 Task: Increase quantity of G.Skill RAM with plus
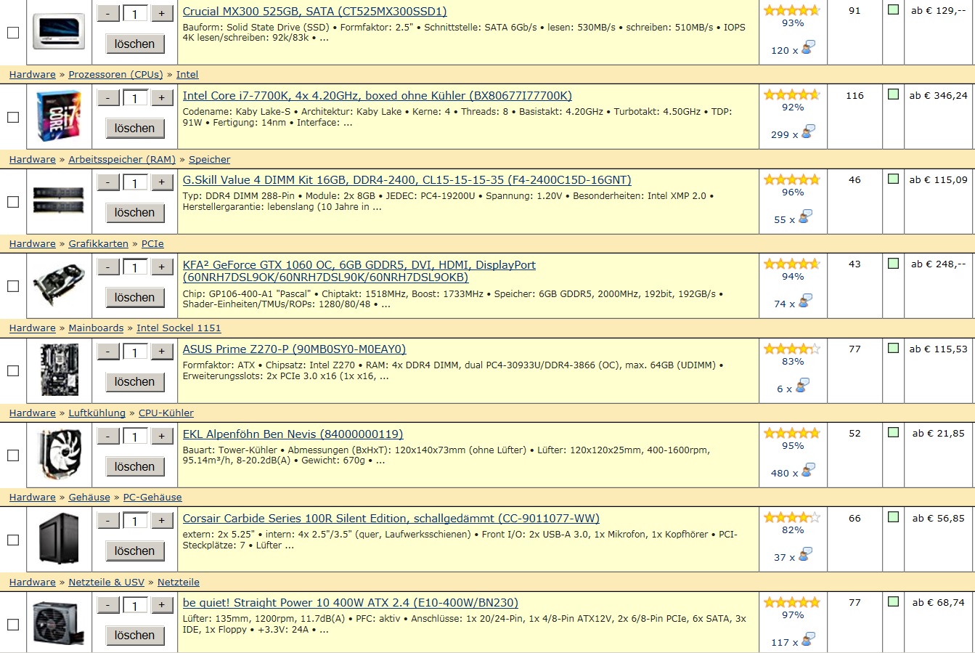pos(161,182)
